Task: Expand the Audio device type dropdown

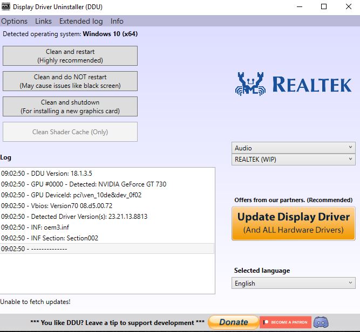Action: pyautogui.click(x=294, y=148)
